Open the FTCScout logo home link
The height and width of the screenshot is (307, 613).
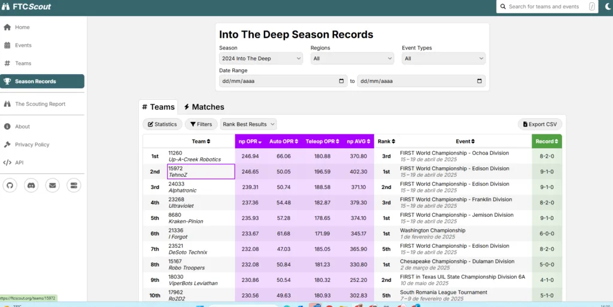26,7
